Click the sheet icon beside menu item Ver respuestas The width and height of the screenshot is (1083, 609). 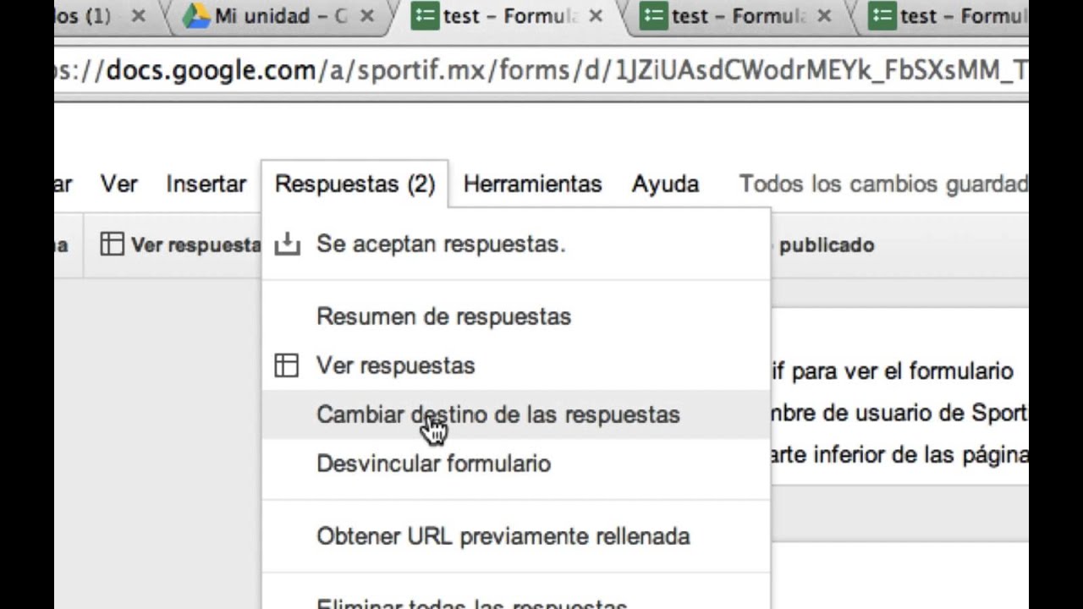(287, 365)
